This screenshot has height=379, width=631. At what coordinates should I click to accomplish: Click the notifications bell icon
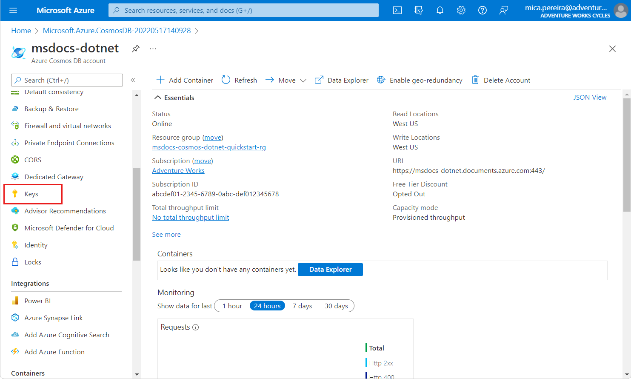coord(440,10)
